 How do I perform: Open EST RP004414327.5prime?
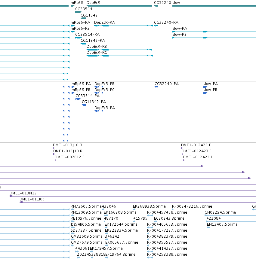167,248
